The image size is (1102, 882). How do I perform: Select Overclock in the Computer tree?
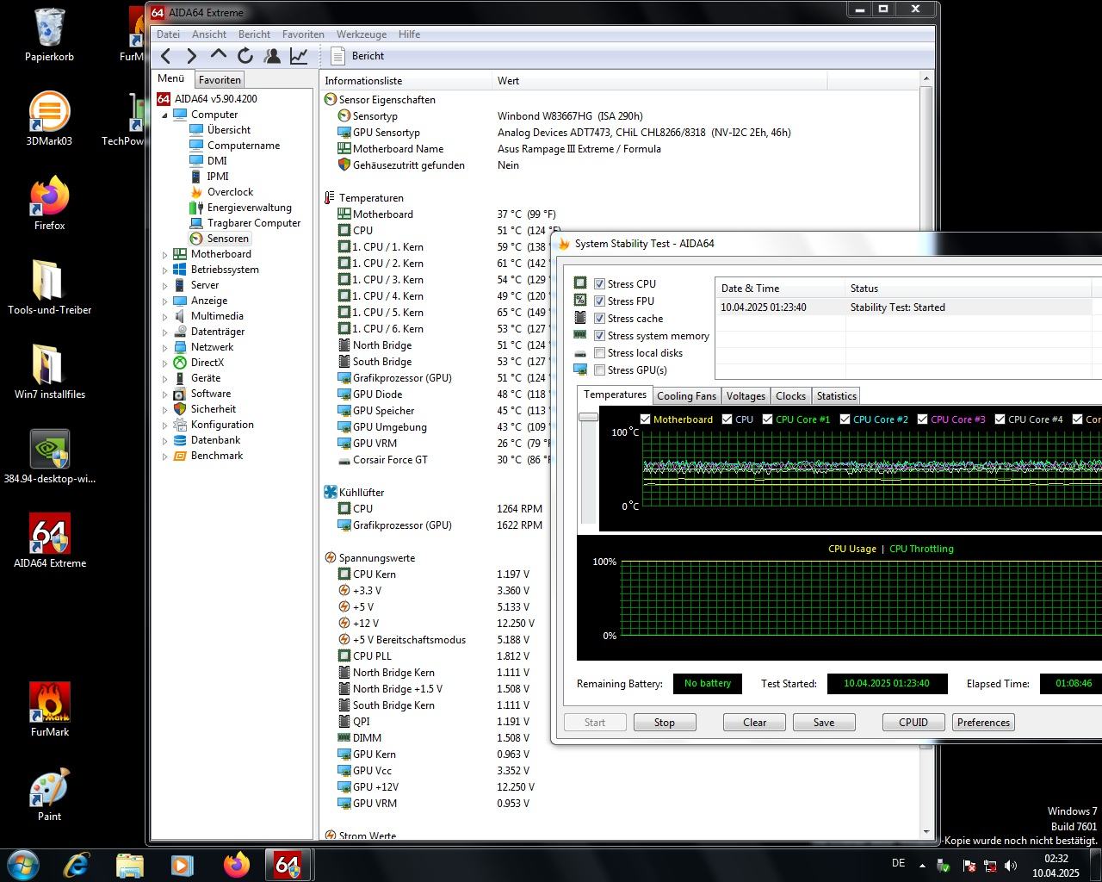230,192
